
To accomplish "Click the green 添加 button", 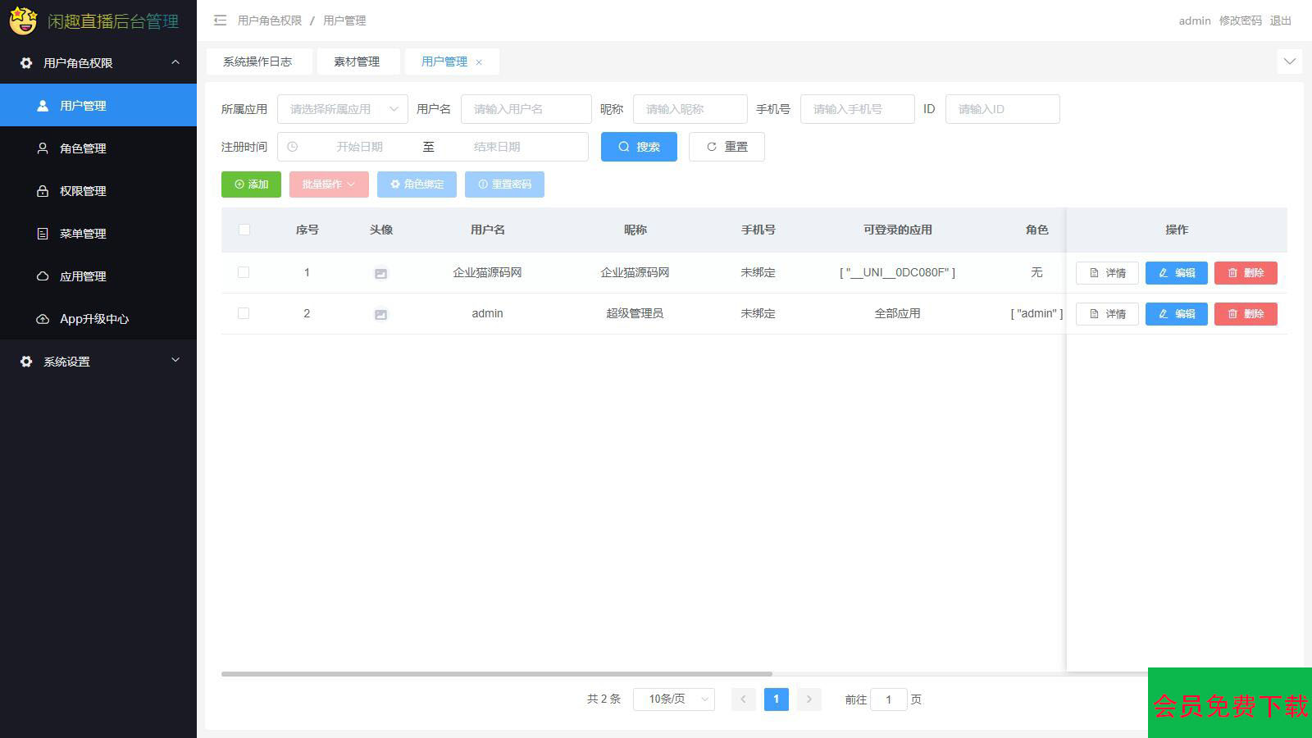I will (251, 184).
